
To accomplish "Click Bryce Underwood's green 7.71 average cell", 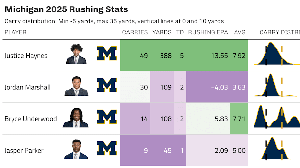I will [239, 119].
